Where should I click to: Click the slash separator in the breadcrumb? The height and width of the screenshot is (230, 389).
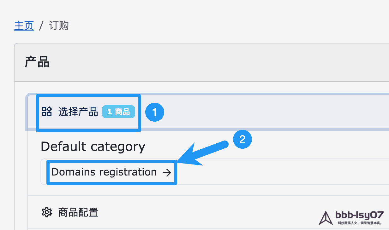tap(41, 26)
